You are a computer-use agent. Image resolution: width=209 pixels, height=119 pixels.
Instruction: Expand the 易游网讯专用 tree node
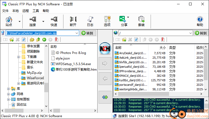pos(19,83)
